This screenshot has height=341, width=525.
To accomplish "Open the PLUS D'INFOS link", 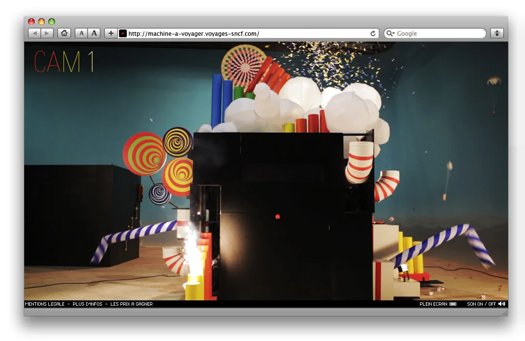I will (x=88, y=304).
